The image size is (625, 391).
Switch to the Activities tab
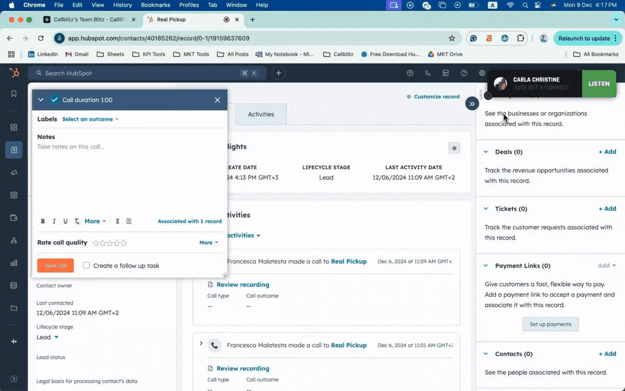coord(260,114)
